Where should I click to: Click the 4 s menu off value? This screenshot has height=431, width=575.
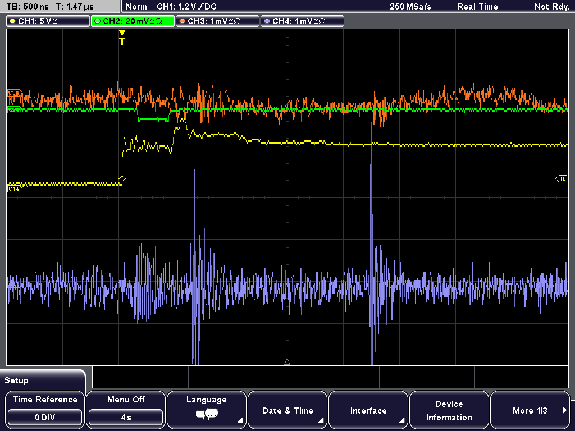click(126, 418)
